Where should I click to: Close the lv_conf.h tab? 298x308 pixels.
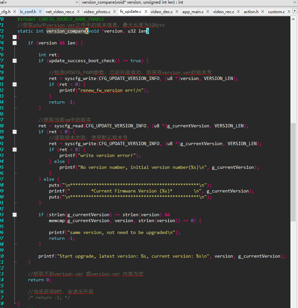(40, 12)
